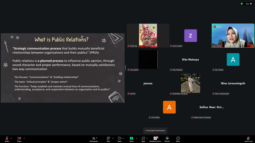
Task: Click the Gita Natasya participant tile name
Action: click(190, 60)
